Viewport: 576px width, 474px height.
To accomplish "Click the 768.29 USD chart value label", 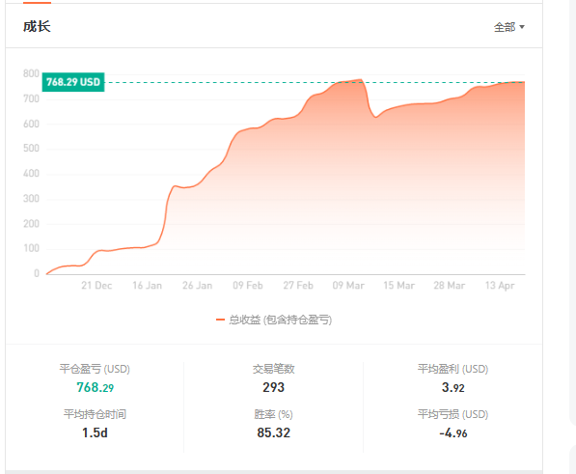I will pos(73,82).
